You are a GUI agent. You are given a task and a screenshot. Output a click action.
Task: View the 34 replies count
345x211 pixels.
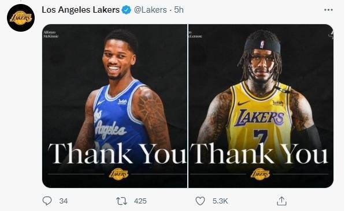[x=64, y=201]
